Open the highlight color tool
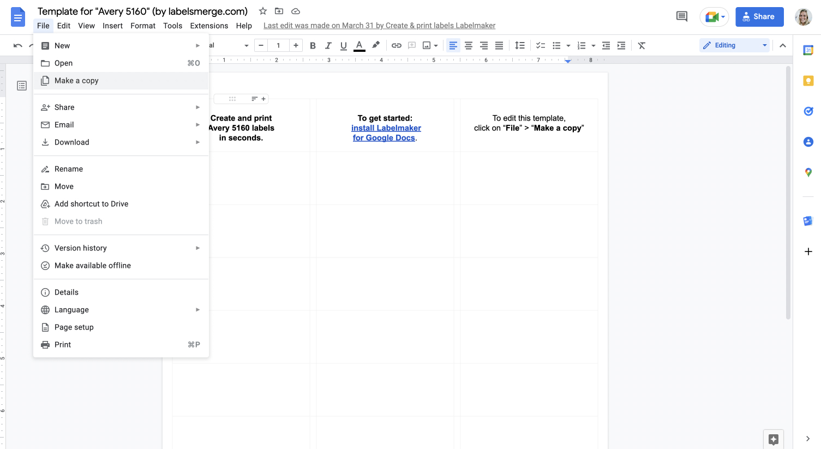Screen dimensions: 821x449 click(x=376, y=46)
